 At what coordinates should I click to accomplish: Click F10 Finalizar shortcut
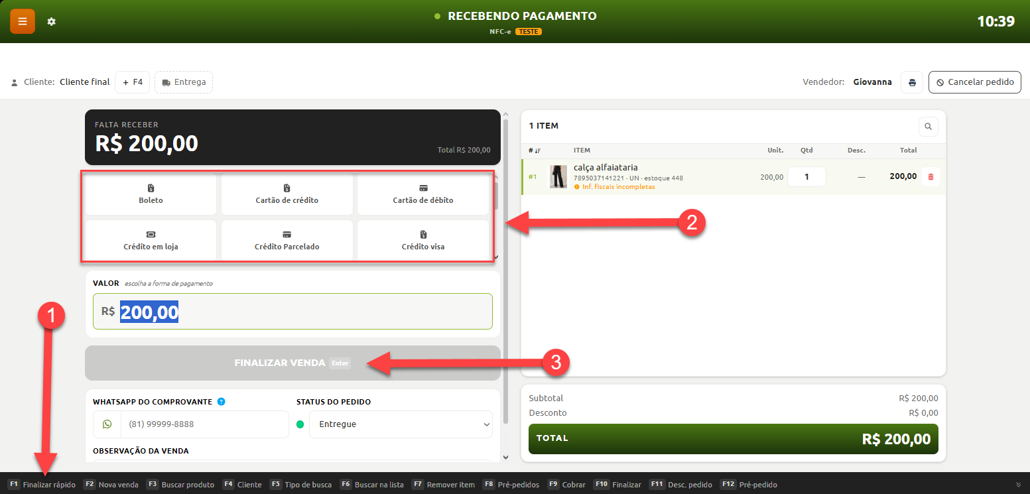tap(617, 485)
